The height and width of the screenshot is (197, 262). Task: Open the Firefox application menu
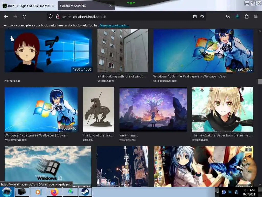pos(256,16)
